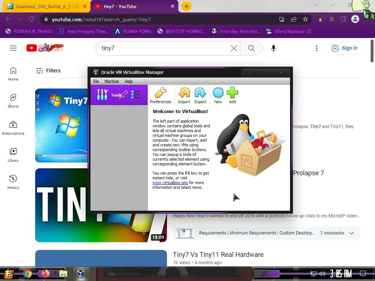Open the Word Replacer II bookmark
375x281 pixels.
pos(289,31)
